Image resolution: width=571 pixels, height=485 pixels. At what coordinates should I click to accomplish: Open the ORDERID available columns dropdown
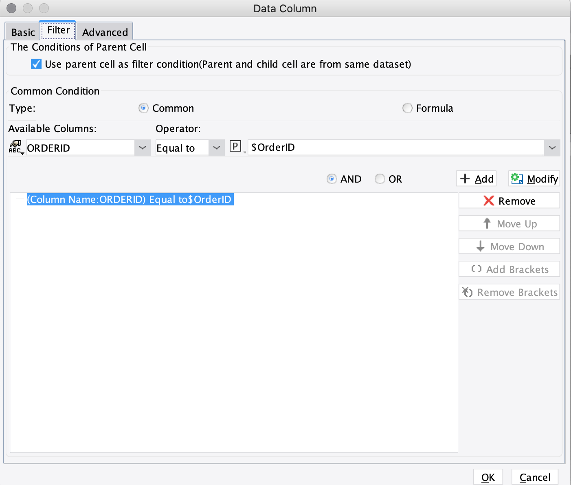tap(142, 148)
